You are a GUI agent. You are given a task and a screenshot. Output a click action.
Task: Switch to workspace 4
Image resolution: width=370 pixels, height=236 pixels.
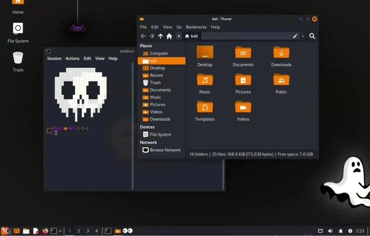[96, 231]
